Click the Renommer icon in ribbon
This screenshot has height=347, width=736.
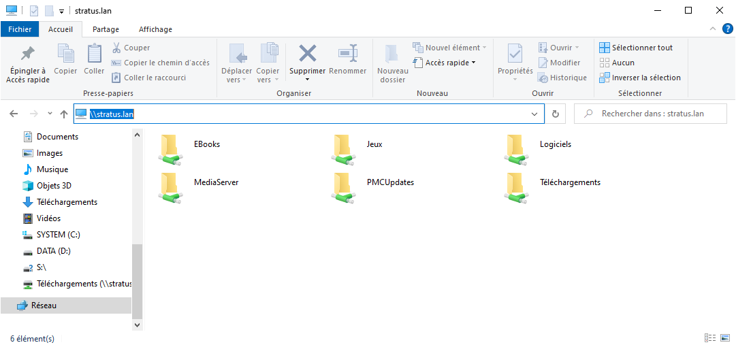[x=347, y=54]
